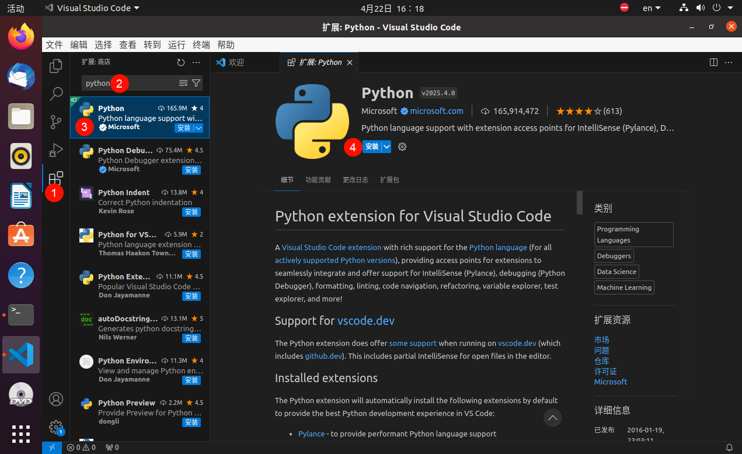Image resolution: width=742 pixels, height=454 pixels.
Task: Open the notifications bell
Action: (729, 448)
